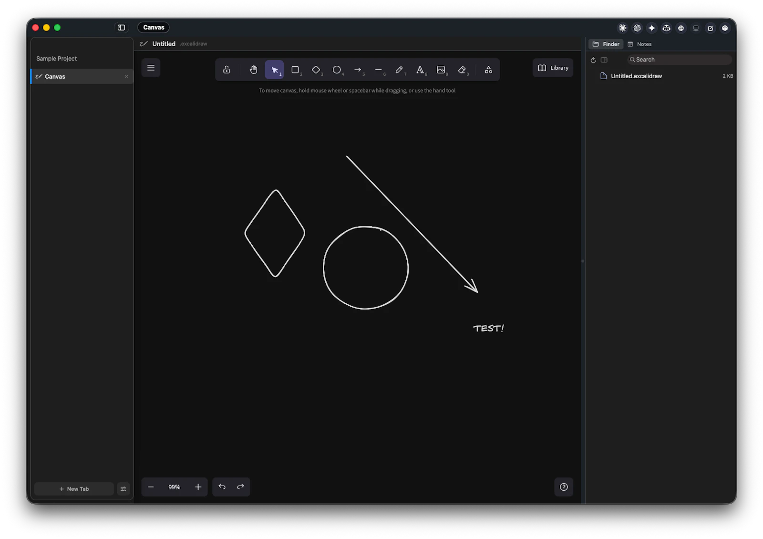Image resolution: width=763 pixels, height=539 pixels.
Task: Click the Untitled file name header
Action: click(164, 44)
